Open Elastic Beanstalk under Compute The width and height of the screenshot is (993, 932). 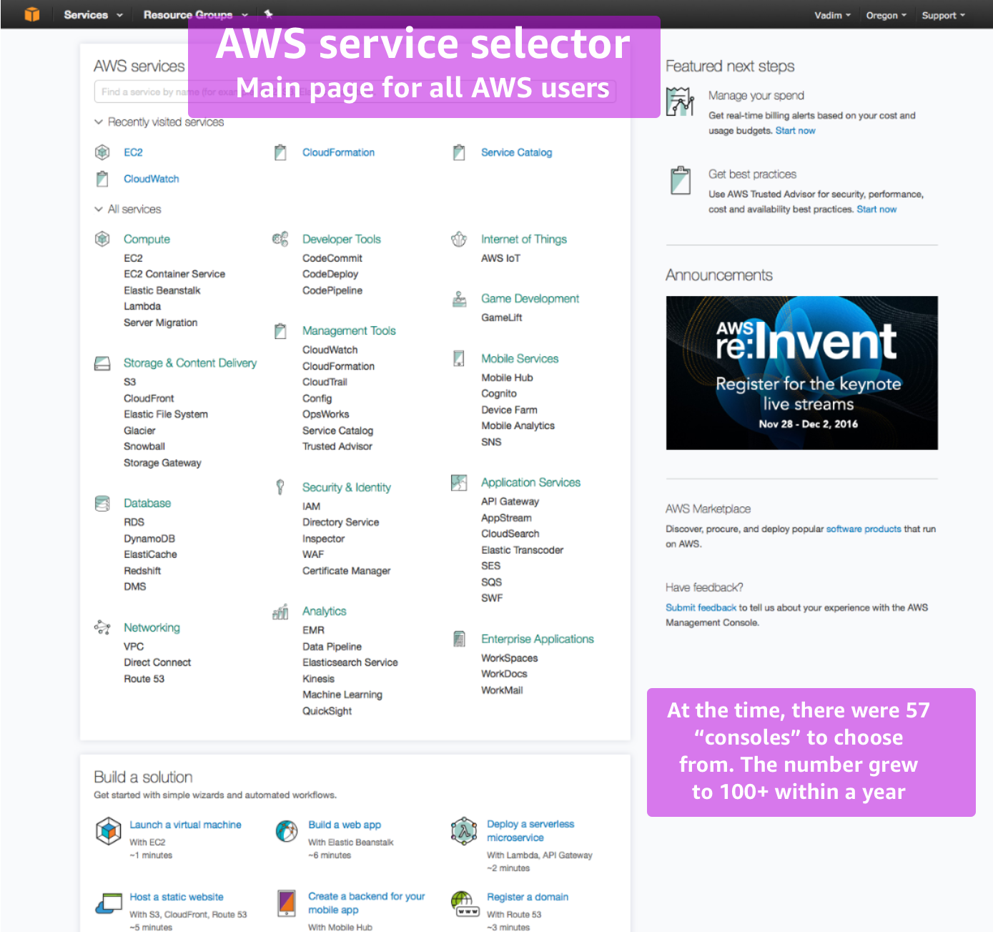coord(162,290)
